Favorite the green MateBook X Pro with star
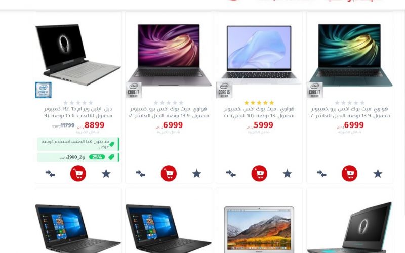This screenshot has width=405, height=253. [378, 174]
